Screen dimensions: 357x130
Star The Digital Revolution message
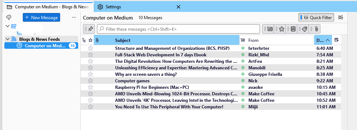coord(91,61)
